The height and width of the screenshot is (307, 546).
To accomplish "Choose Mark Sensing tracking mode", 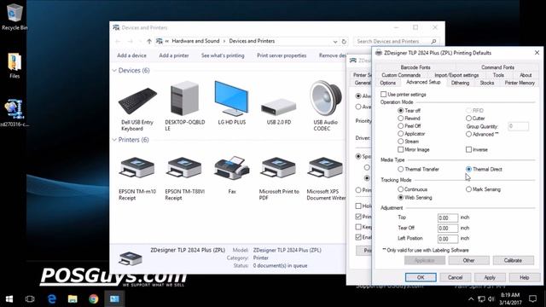I will coord(468,189).
